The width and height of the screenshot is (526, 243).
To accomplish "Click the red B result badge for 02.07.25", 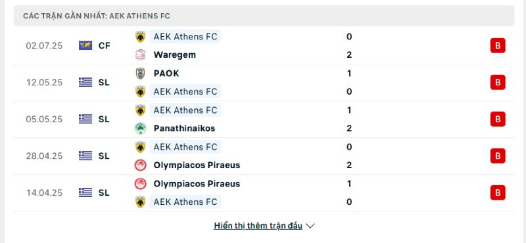I will (498, 45).
